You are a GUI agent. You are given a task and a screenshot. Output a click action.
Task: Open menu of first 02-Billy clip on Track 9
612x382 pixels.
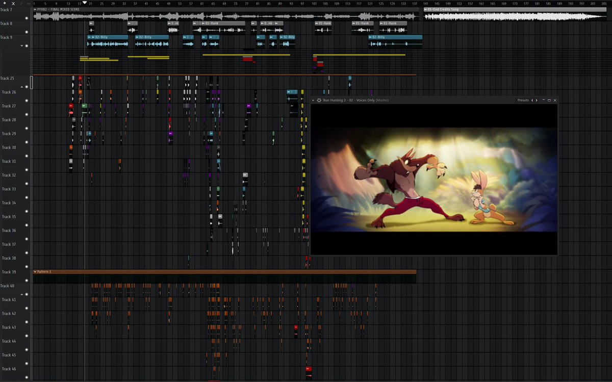pyautogui.click(x=89, y=37)
